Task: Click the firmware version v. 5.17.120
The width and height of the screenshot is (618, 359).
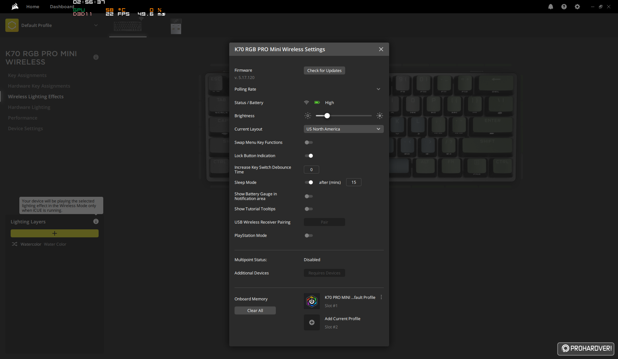Action: point(245,77)
